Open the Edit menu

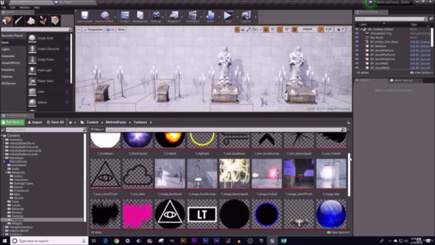tap(12, 7)
